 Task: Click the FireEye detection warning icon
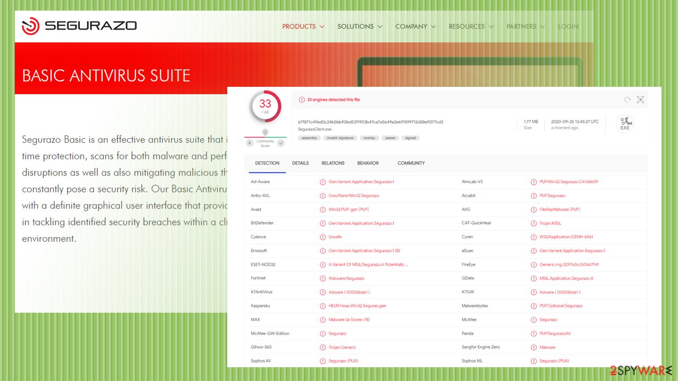(533, 264)
